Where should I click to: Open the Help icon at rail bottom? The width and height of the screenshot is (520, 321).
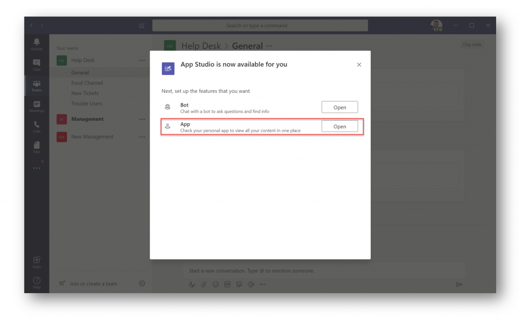[37, 282]
